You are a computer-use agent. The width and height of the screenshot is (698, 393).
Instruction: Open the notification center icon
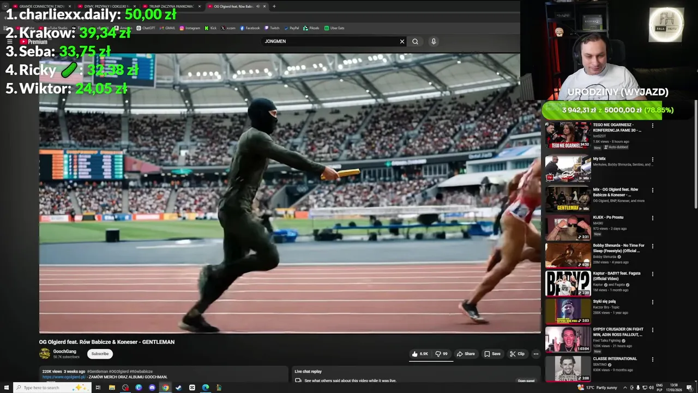pos(689,388)
